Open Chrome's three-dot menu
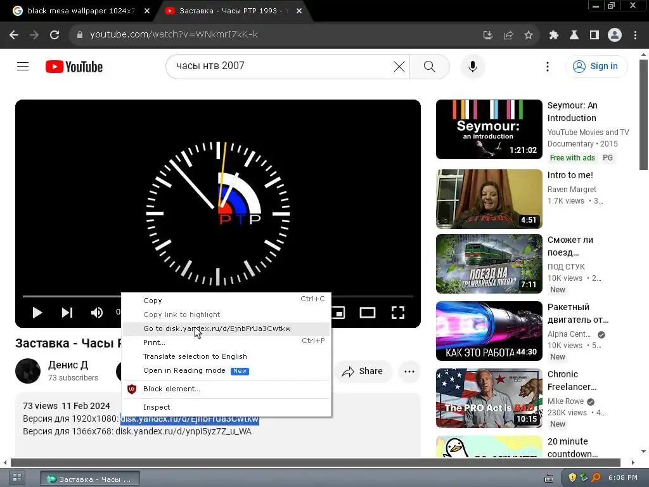649x487 pixels. tap(635, 36)
